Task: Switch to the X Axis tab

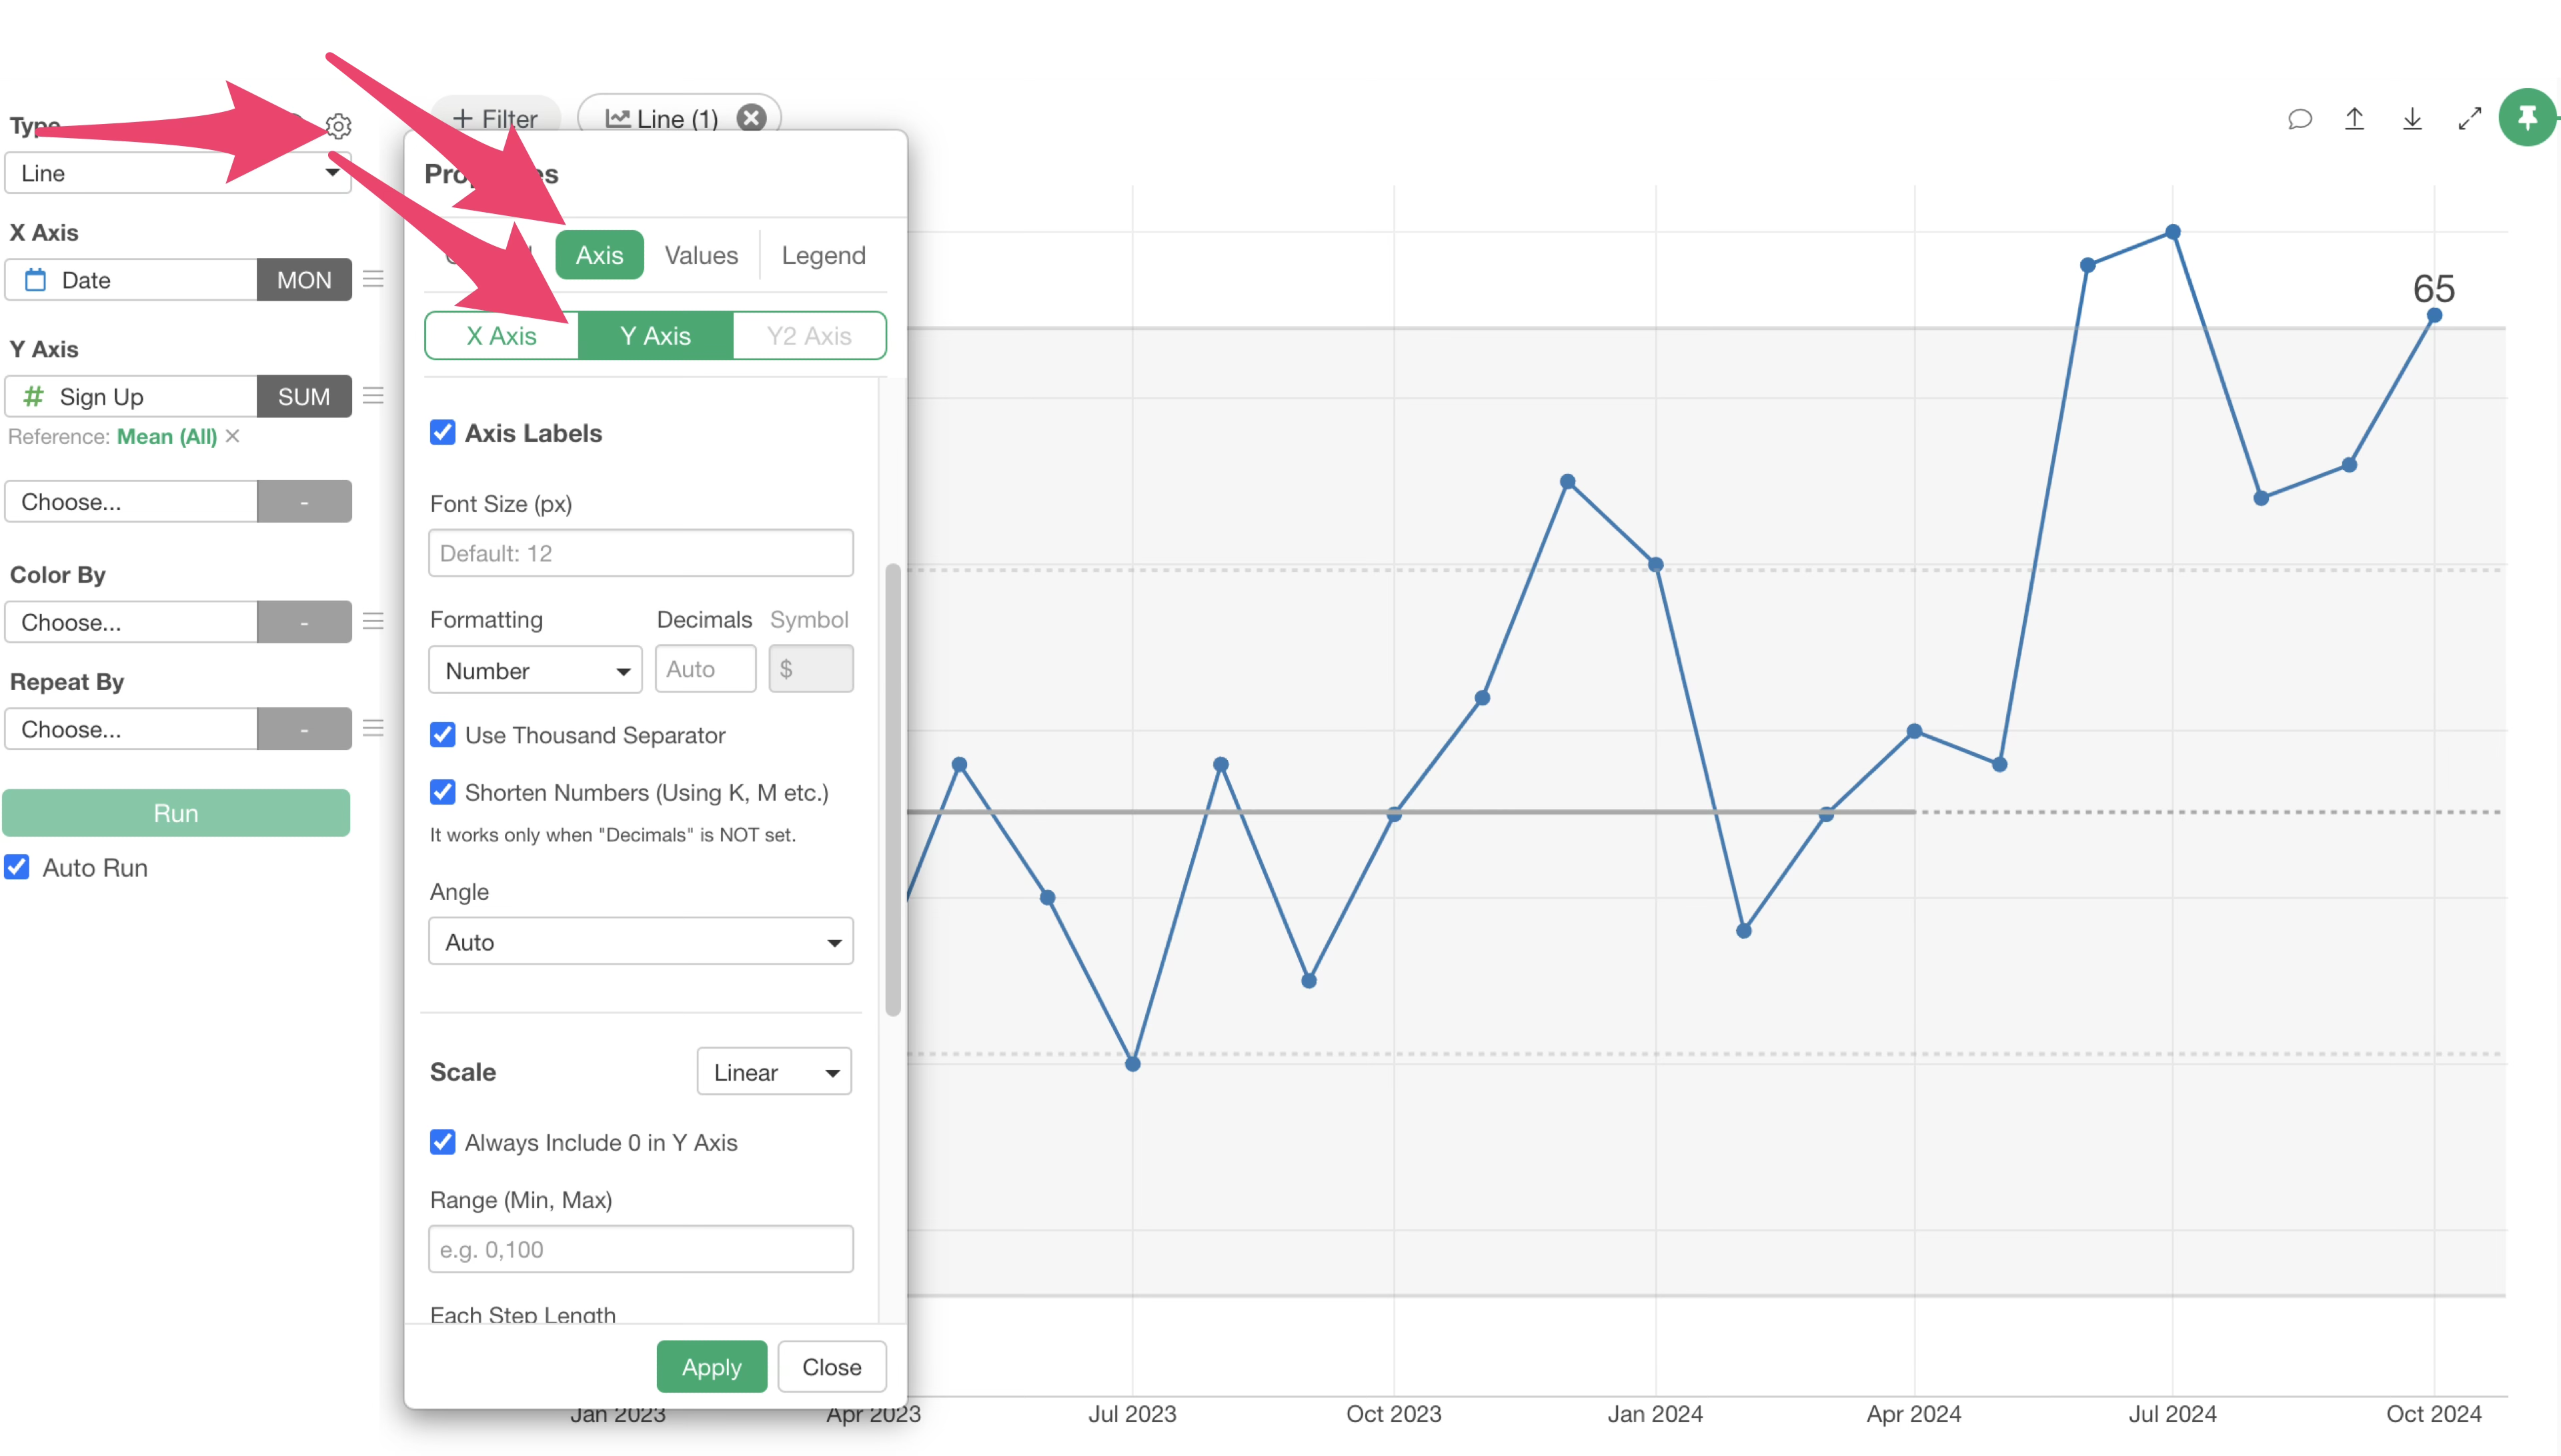Action: [502, 336]
